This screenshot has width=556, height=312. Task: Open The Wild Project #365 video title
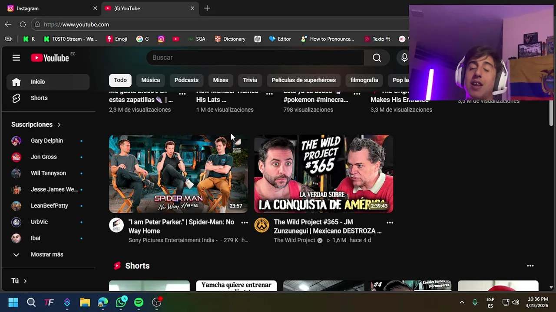[328, 227]
